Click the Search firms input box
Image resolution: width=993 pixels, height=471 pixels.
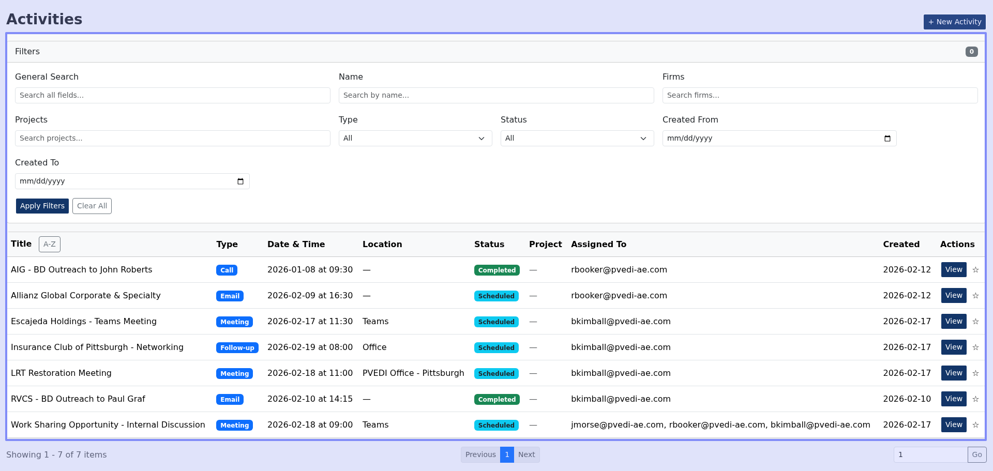coord(819,95)
